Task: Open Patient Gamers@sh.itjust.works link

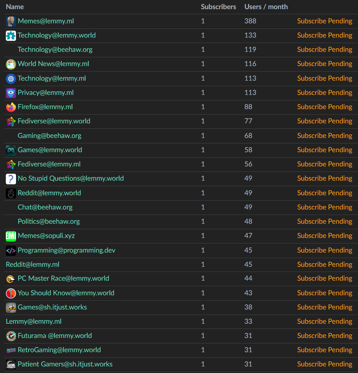Action: click(x=65, y=364)
